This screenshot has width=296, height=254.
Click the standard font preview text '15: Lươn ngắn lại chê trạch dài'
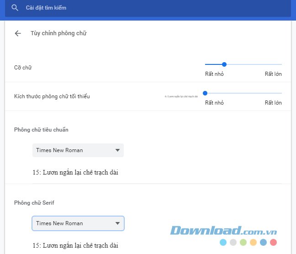click(x=75, y=172)
